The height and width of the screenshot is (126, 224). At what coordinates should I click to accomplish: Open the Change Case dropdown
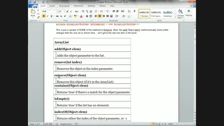(77, 11)
